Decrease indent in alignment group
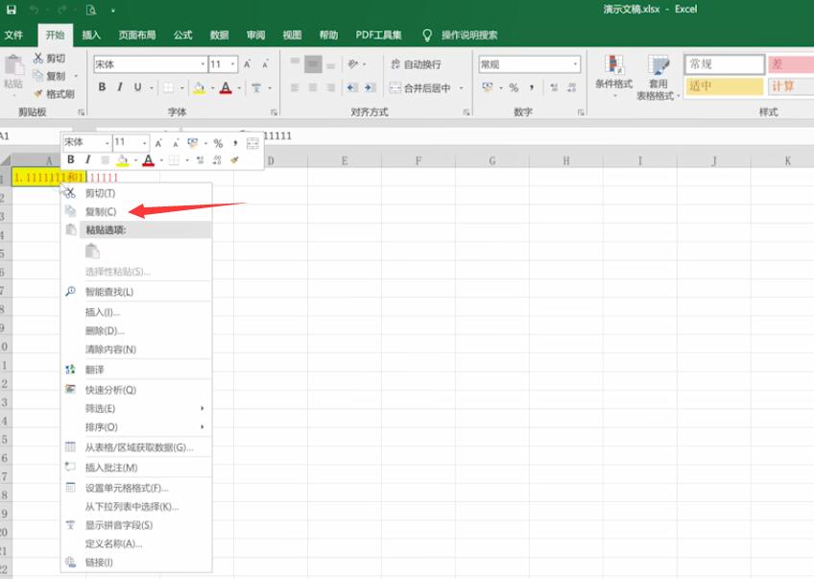This screenshot has height=579, width=814. (x=351, y=87)
